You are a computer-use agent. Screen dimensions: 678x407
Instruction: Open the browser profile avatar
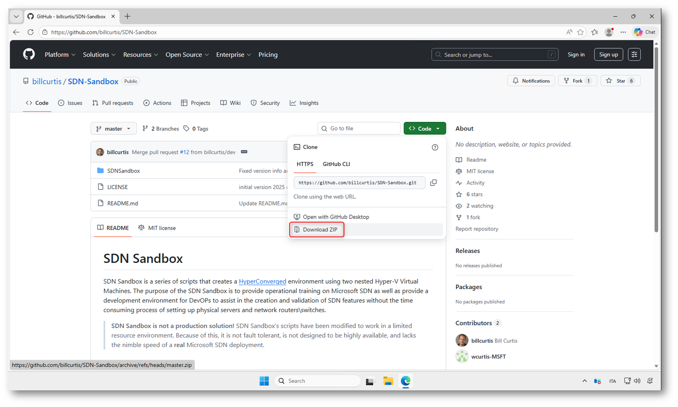pos(609,32)
